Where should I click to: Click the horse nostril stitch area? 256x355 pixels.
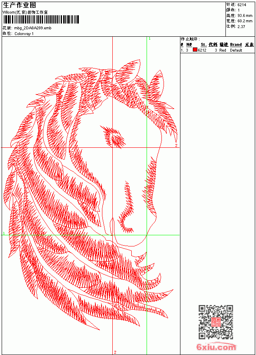coord(126,208)
